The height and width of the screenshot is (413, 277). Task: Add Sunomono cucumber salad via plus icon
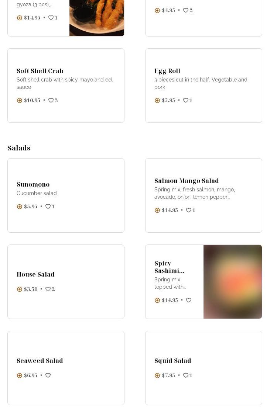pos(20,206)
